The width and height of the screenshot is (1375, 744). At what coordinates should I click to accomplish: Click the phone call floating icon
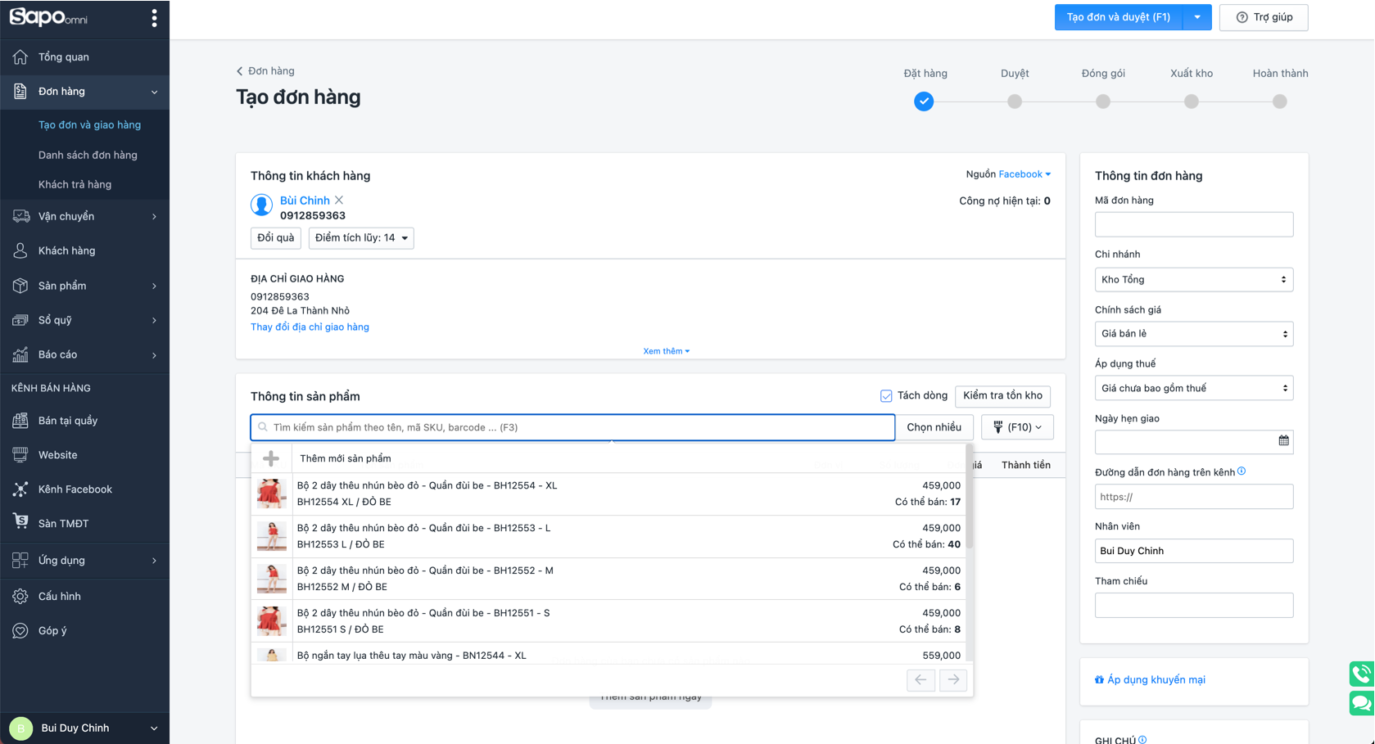pyautogui.click(x=1361, y=674)
